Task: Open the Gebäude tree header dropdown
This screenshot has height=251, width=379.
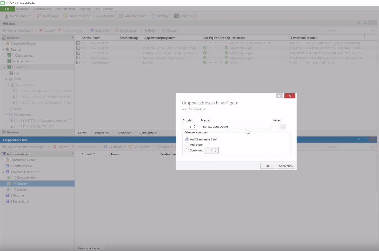Action: tap(72, 38)
